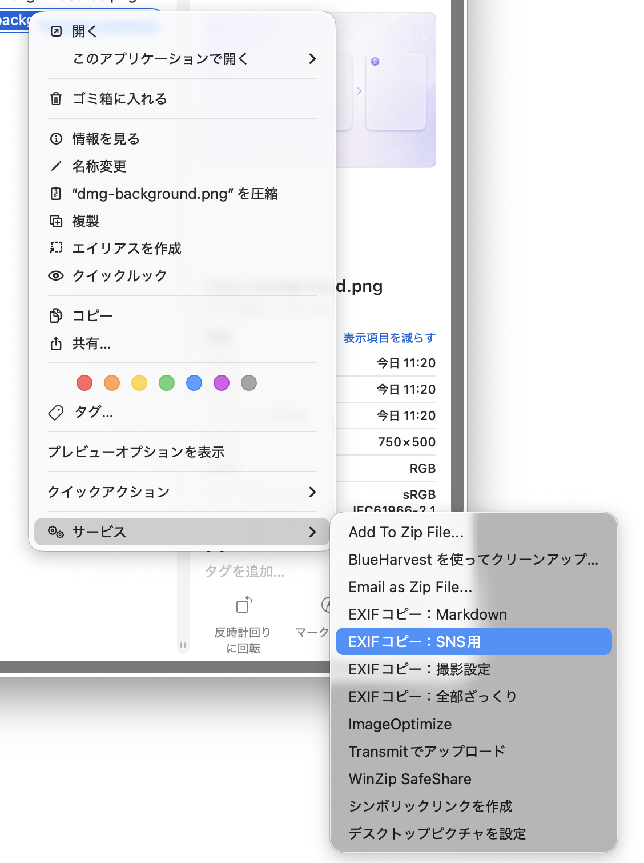Choose コピー in the context menu
Screen dimensions: 644x863
point(182,316)
